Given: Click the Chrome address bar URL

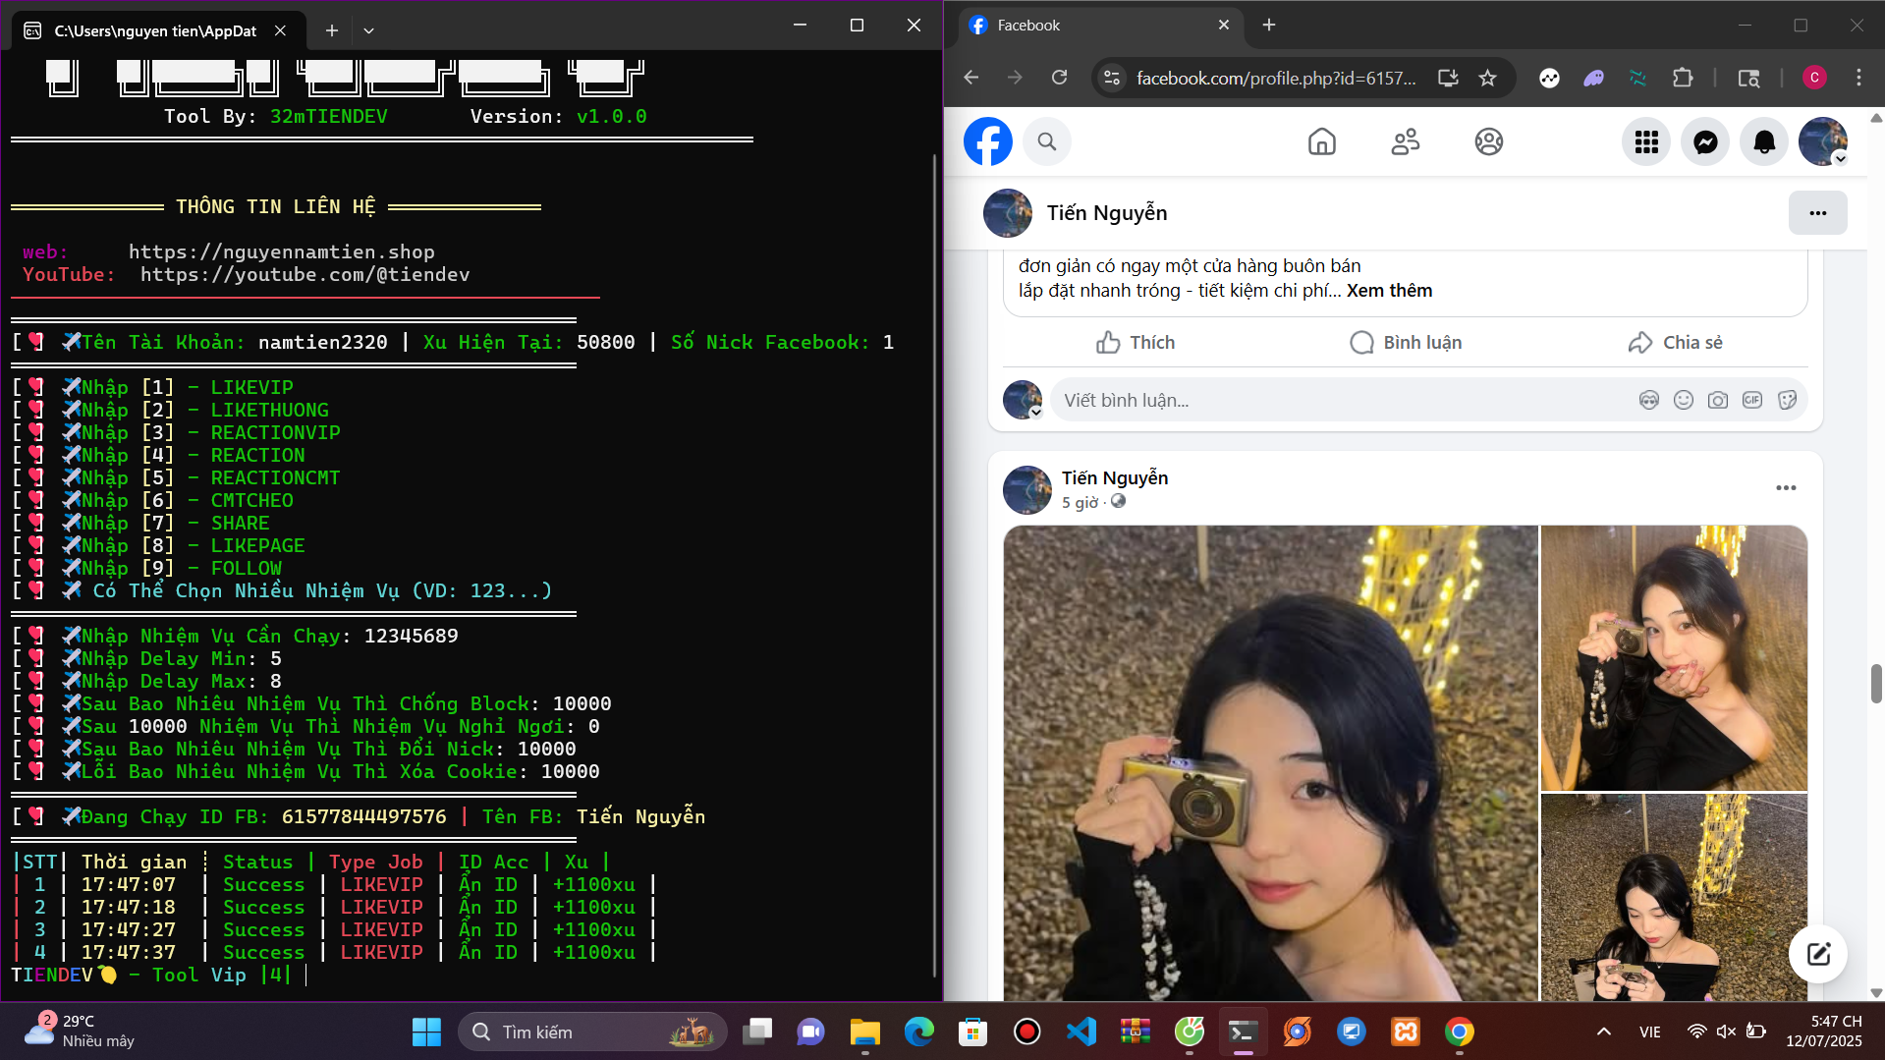Looking at the screenshot, I should pyautogui.click(x=1276, y=78).
